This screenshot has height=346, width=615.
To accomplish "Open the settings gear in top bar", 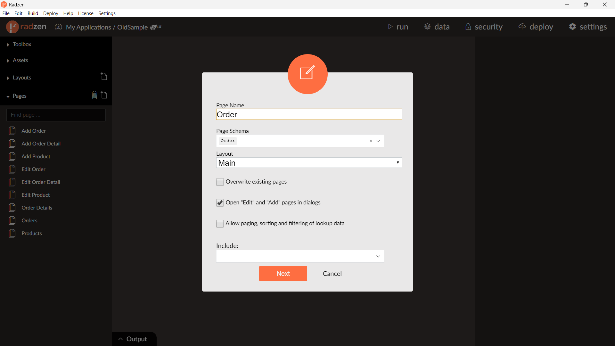I will coord(572,27).
